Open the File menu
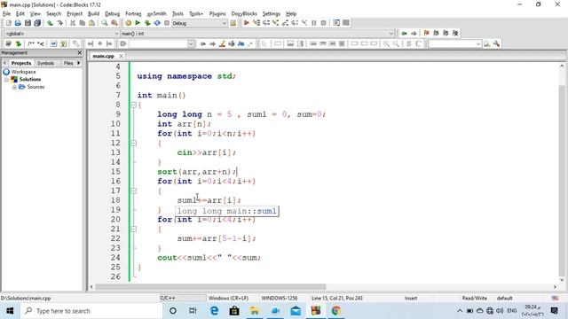The image size is (568, 319). tap(6, 14)
